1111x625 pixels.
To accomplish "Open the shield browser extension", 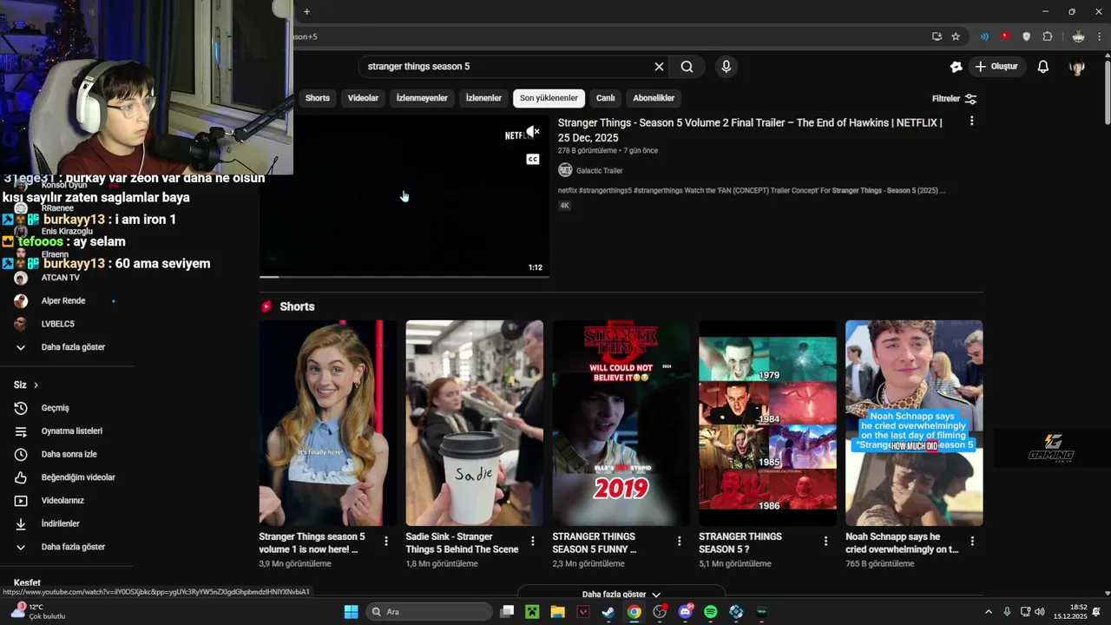I will coord(1027,36).
